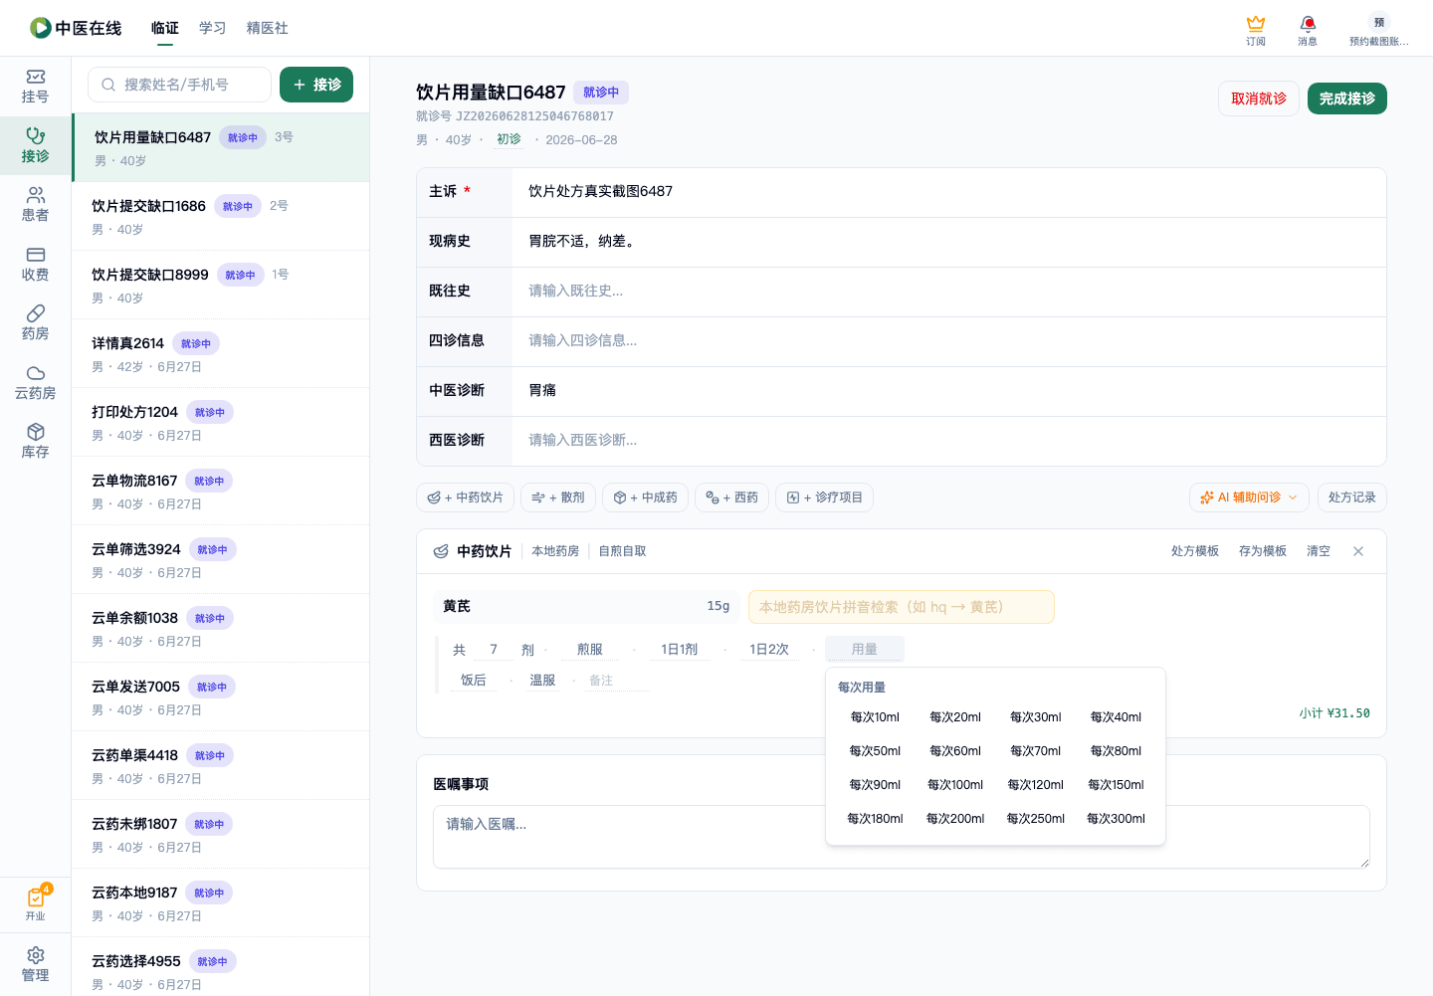The height and width of the screenshot is (996, 1433).
Task: Open the 患者 patients sidebar icon
Action: (35, 205)
